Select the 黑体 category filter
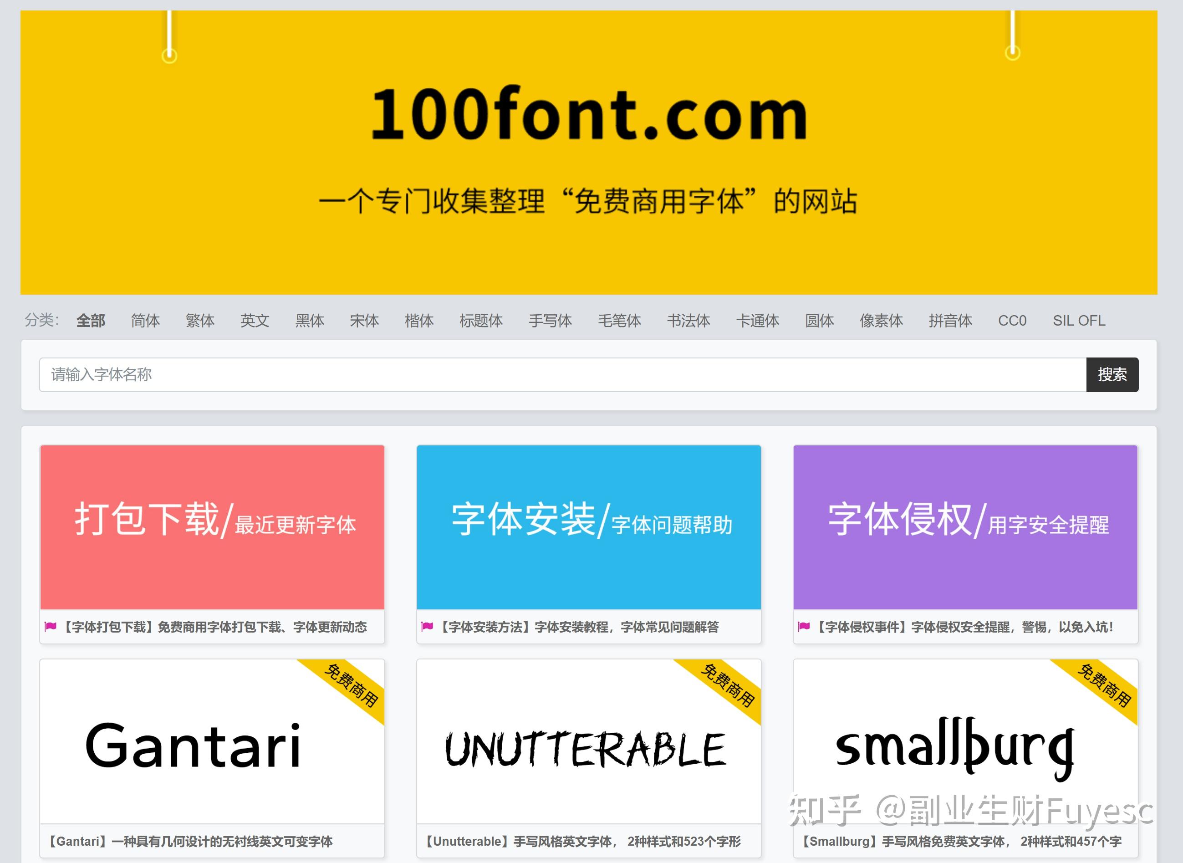This screenshot has height=863, width=1183. (x=310, y=320)
